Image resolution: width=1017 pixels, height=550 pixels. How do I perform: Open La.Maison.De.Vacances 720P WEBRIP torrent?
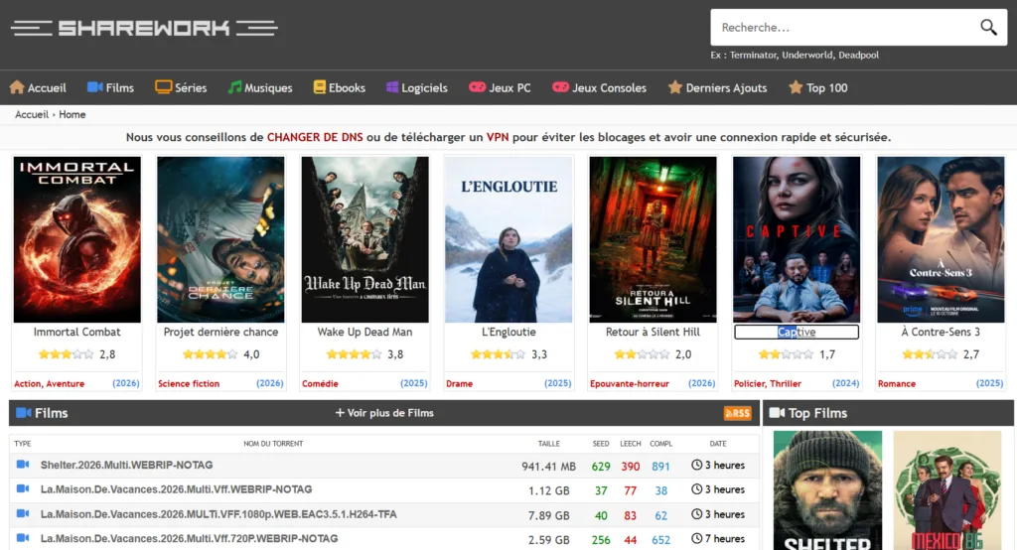point(190,538)
